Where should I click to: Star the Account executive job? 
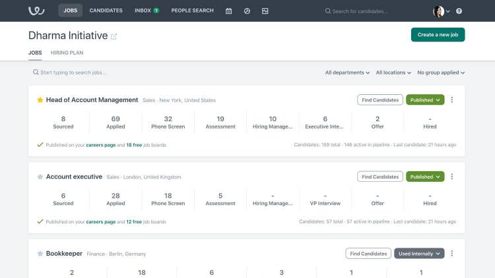click(40, 177)
